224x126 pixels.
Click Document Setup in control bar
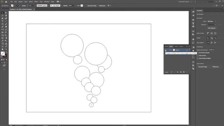point(92,6)
